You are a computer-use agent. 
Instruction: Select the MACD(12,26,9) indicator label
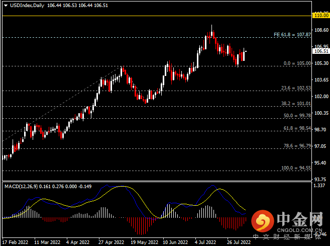[x=21, y=186]
